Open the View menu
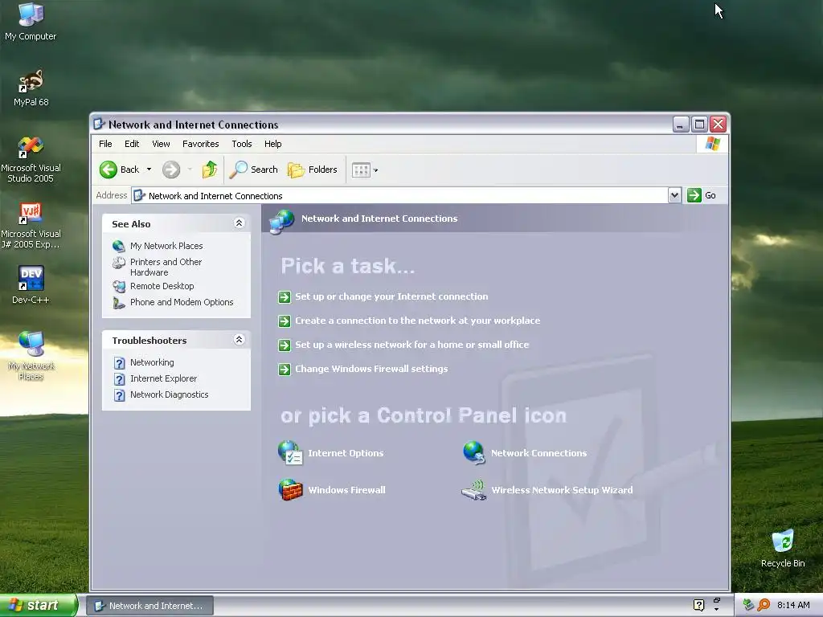 click(x=161, y=144)
